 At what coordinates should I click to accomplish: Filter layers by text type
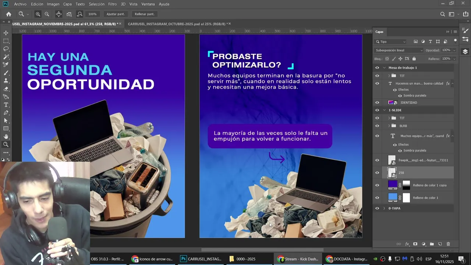430,42
